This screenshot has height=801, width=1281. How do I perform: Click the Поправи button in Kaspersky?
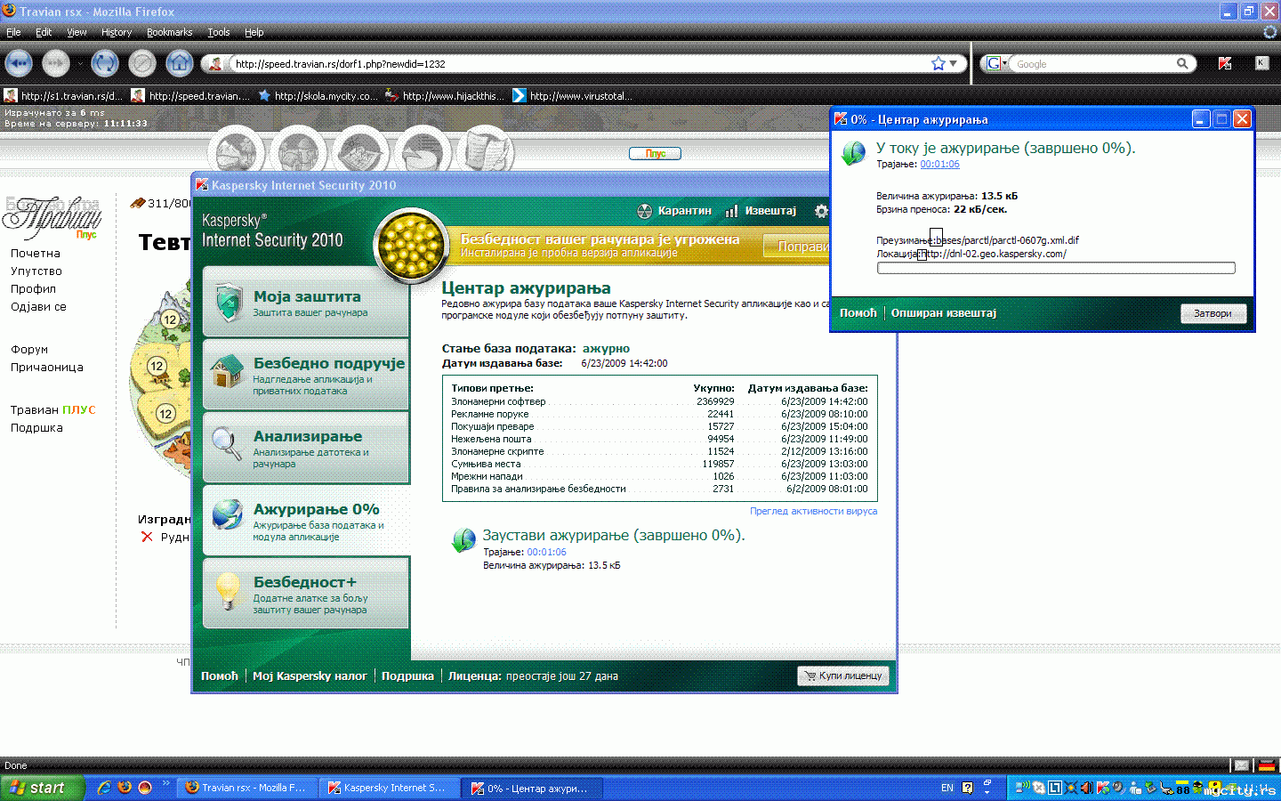tap(797, 247)
